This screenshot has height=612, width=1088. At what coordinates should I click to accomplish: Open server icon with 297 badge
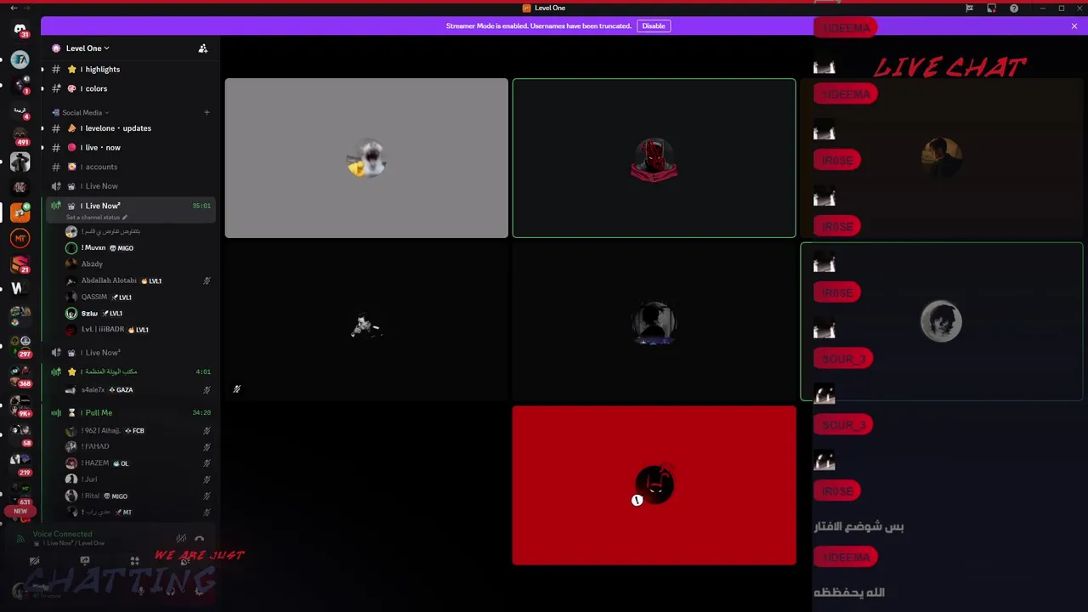[x=20, y=344]
